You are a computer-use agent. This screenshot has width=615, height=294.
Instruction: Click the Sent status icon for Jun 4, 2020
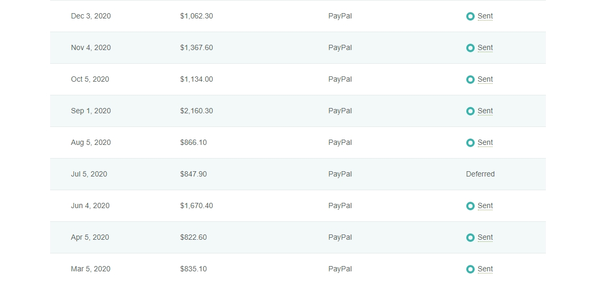click(x=470, y=206)
